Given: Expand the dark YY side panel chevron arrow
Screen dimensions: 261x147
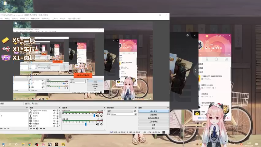Looking at the screenshot, I should 195,71.
